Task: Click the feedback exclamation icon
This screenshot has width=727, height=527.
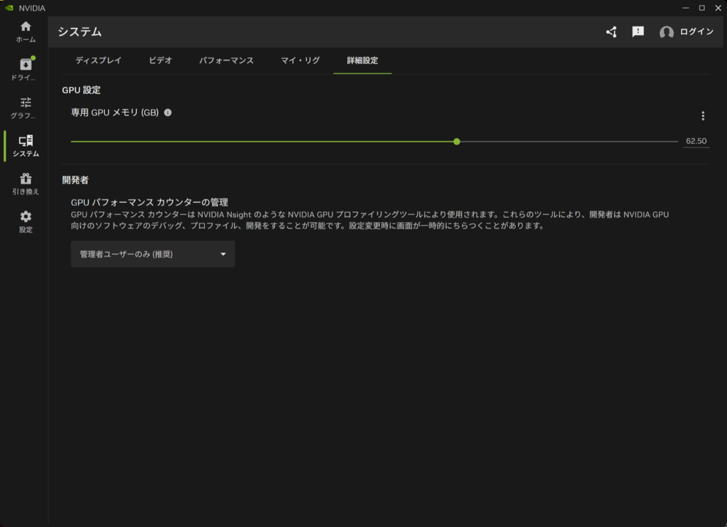Action: point(638,32)
